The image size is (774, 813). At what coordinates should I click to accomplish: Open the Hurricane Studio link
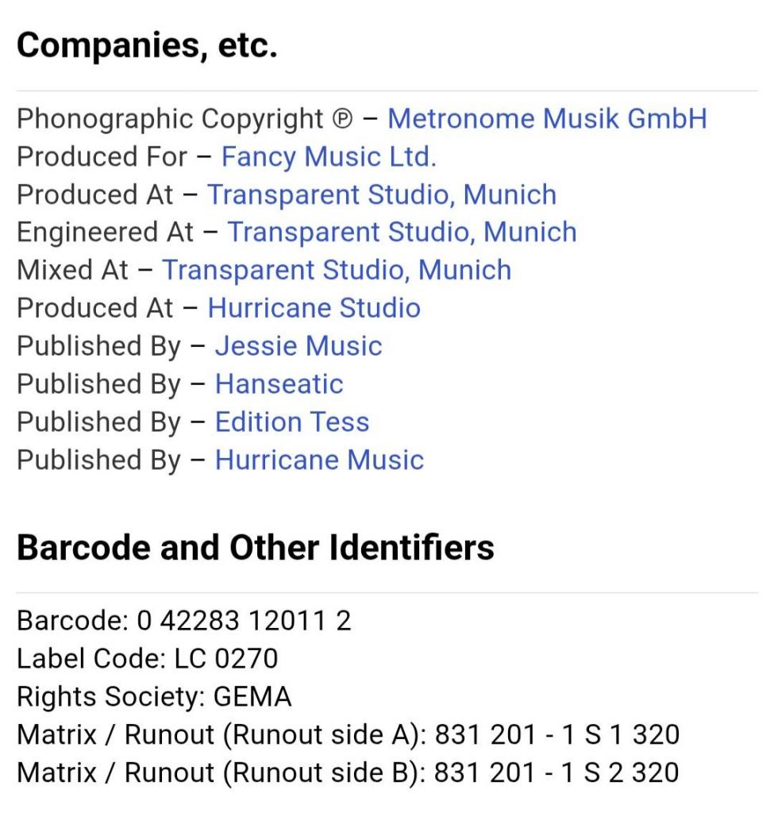[314, 308]
